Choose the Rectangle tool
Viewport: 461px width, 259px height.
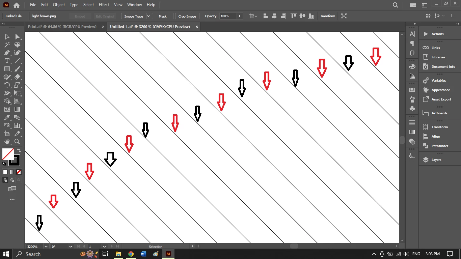tap(7, 69)
